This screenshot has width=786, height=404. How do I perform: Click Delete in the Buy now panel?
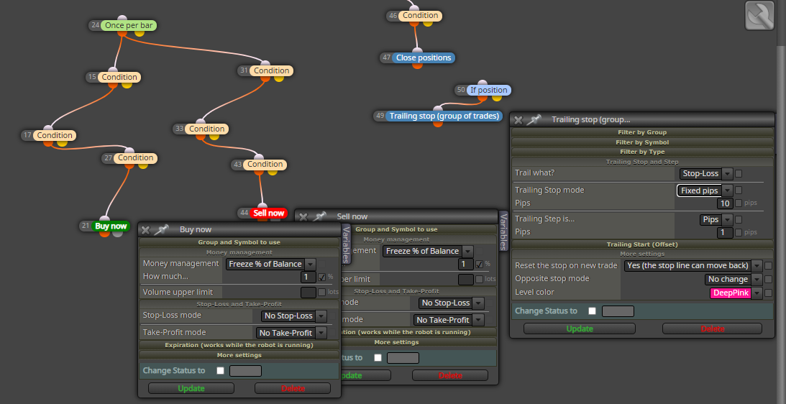(293, 388)
